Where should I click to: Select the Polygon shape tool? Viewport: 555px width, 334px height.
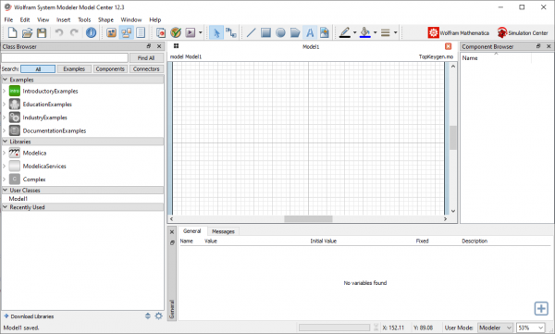pos(295,33)
